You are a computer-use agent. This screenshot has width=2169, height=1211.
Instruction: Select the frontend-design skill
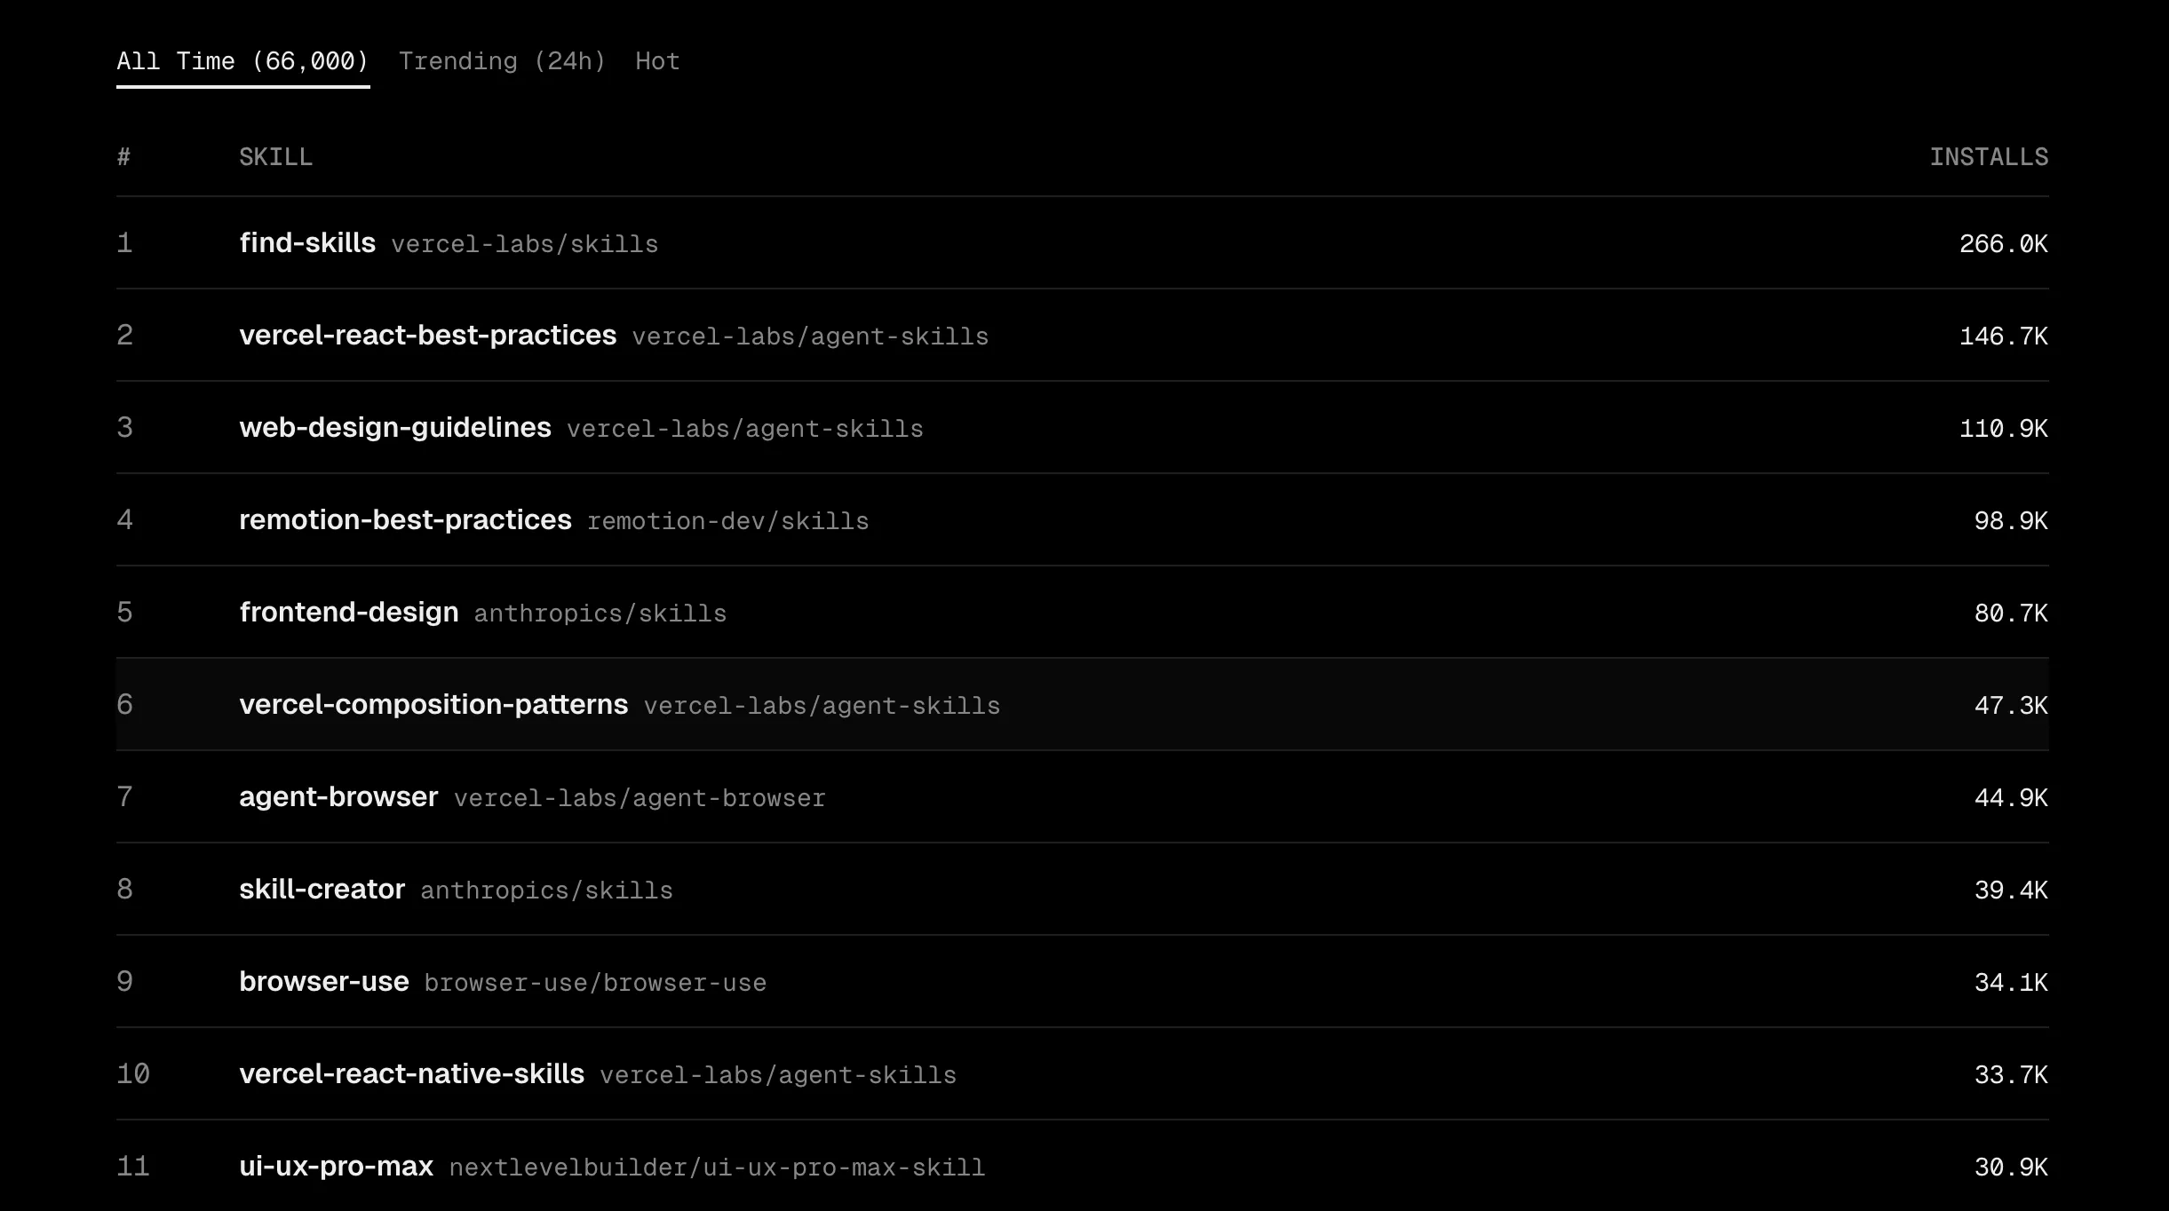348,613
